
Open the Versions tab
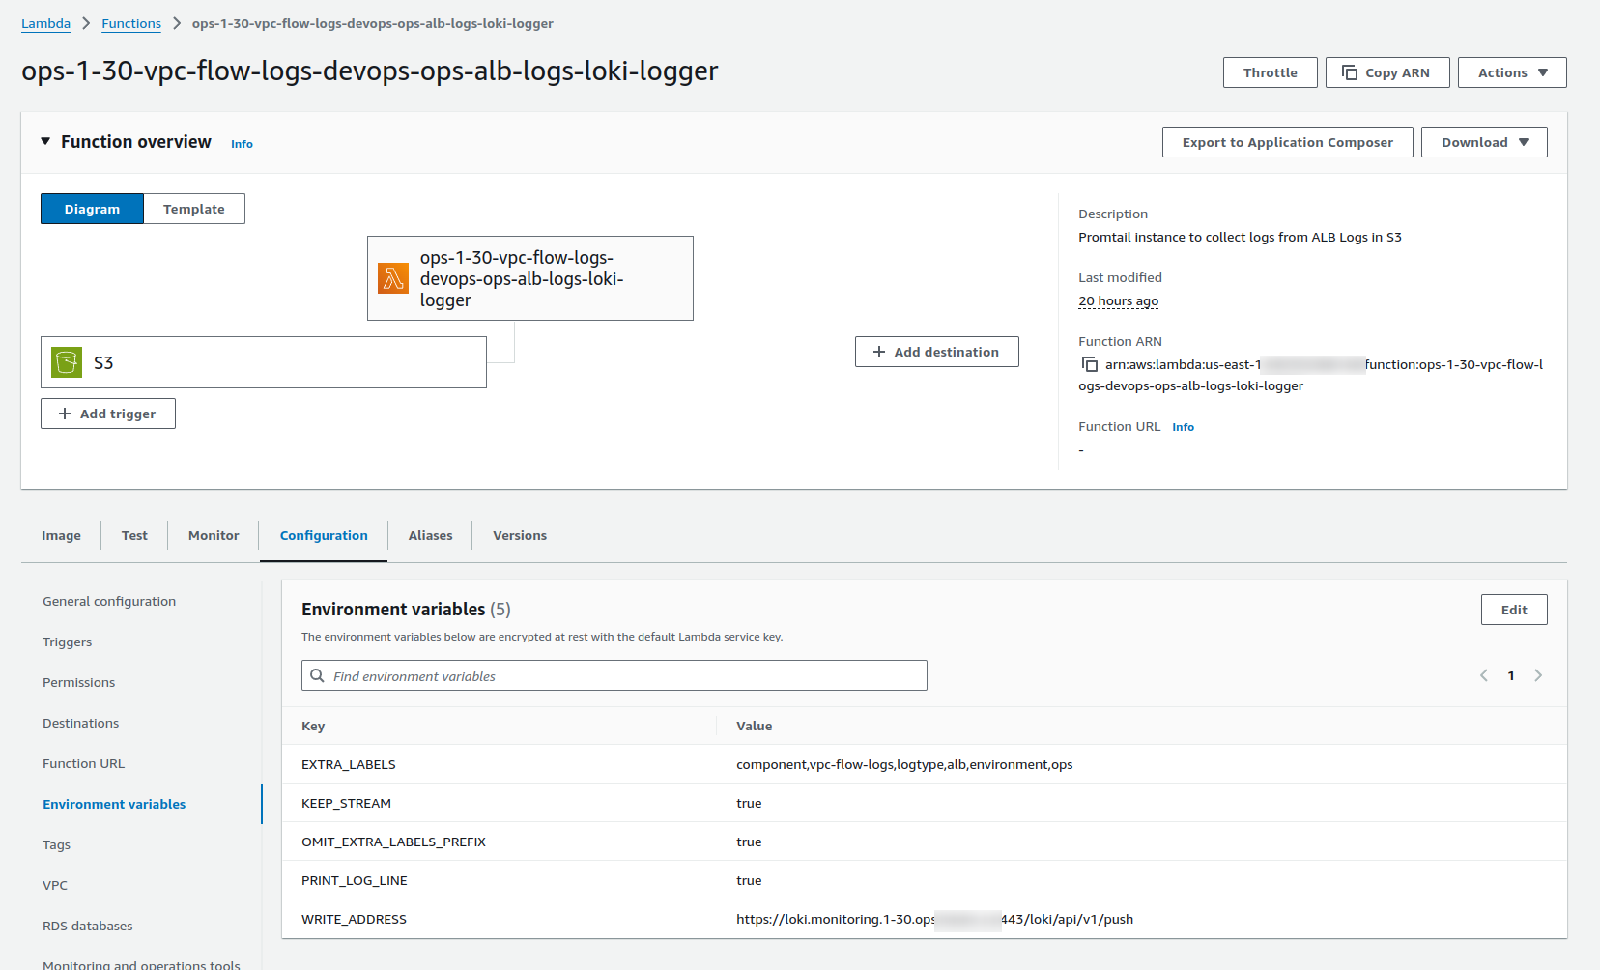520,535
